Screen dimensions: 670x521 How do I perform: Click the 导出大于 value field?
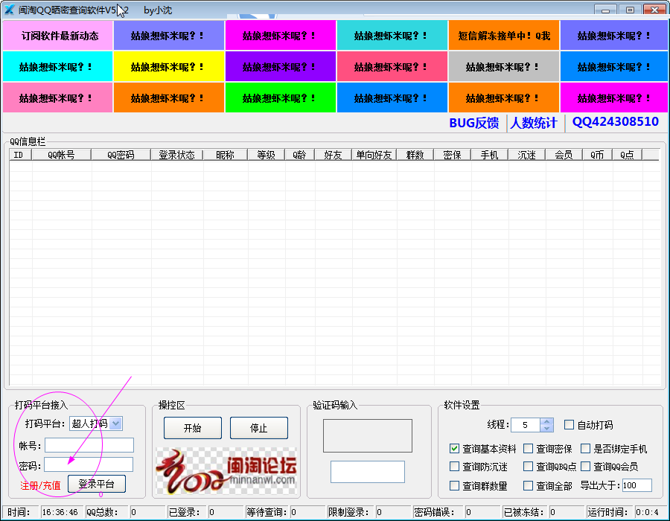click(x=636, y=485)
